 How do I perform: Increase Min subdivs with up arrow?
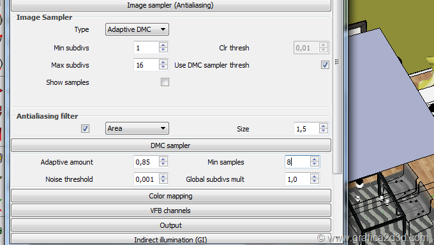(x=163, y=45)
